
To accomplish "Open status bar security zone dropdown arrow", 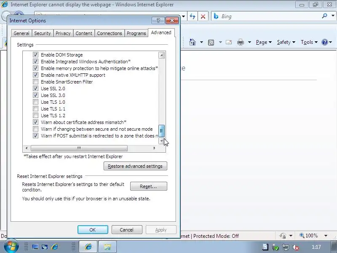I will 291,236.
